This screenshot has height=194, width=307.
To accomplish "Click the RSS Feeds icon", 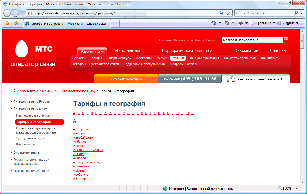I will pos(227,23).
